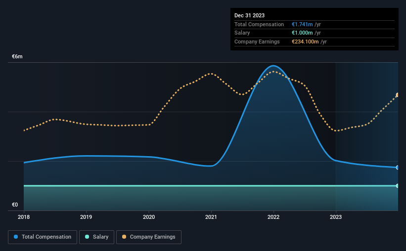Click the teal Salary legend dot
Screen dimensions: 406x251
(x=87, y=237)
